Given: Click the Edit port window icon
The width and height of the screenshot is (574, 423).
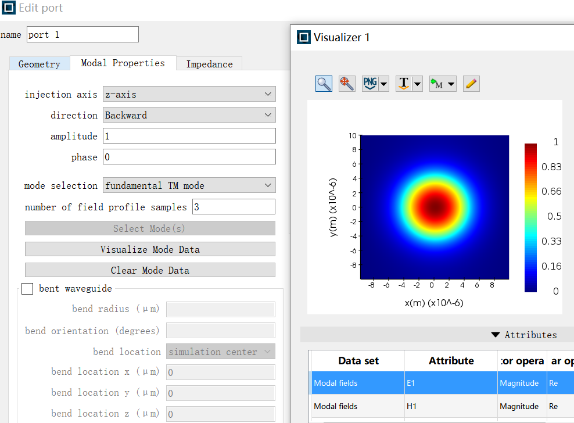Looking at the screenshot, I should pos(9,8).
